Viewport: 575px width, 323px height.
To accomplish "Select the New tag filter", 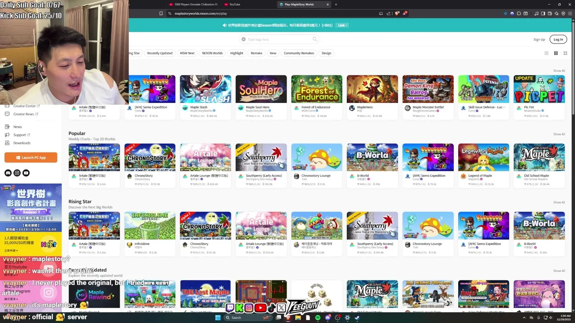I will click(x=273, y=53).
